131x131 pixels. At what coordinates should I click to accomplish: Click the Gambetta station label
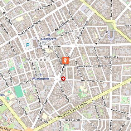pos(49,39)
